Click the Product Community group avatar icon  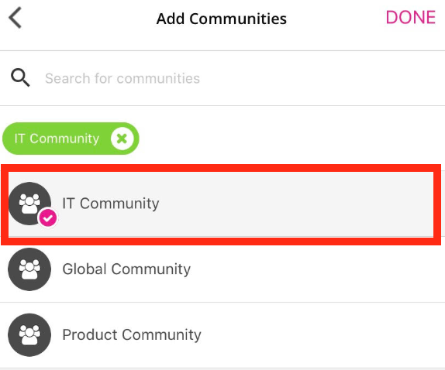coord(29,335)
